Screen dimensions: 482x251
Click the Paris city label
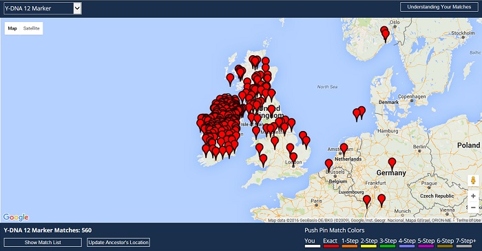click(x=316, y=201)
